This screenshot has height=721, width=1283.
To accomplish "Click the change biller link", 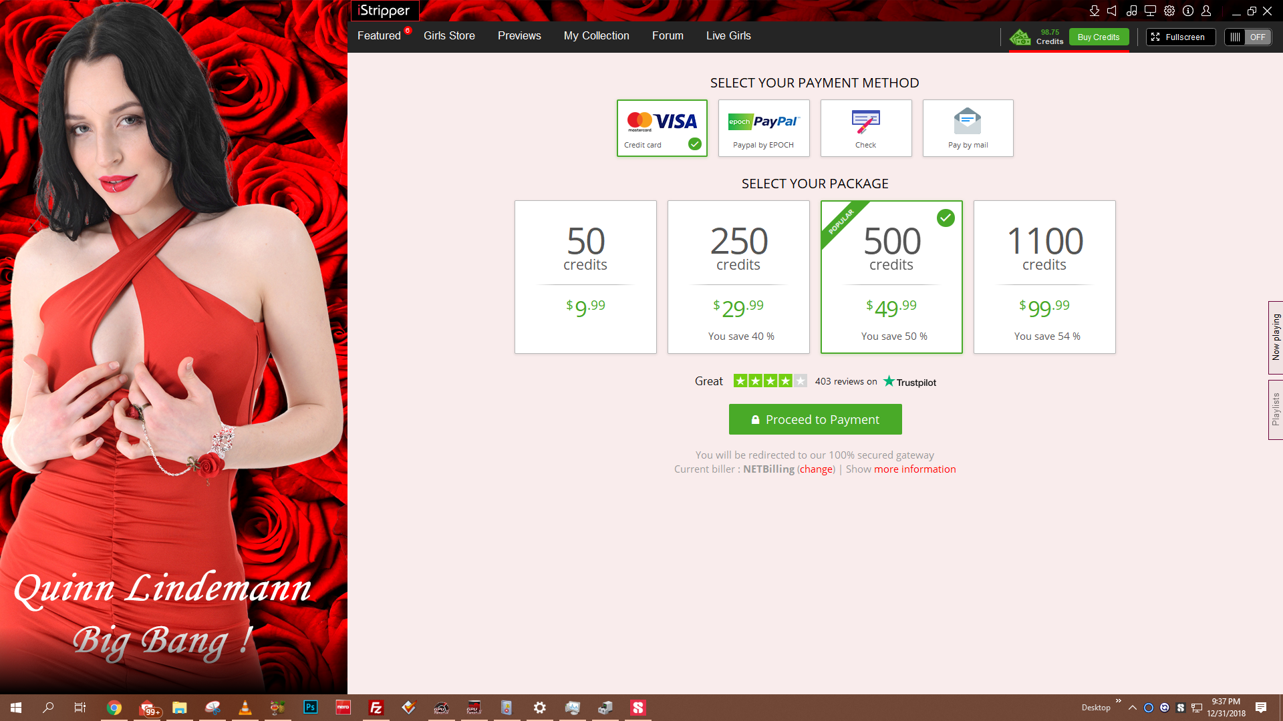I will click(816, 469).
